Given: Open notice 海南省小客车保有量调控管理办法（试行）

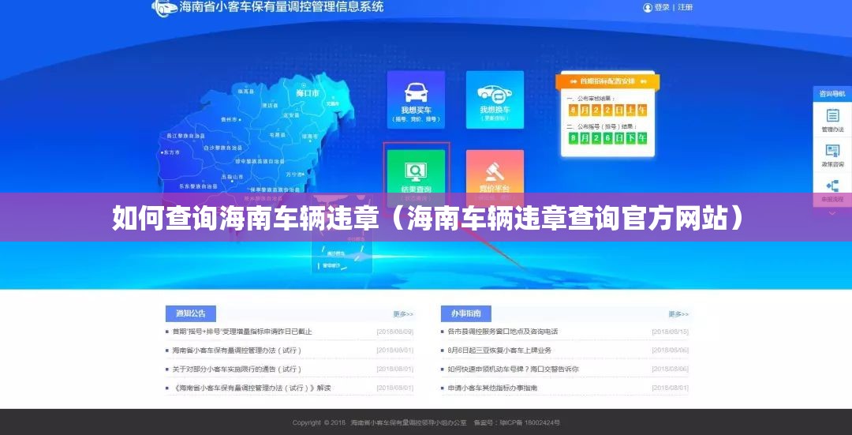Looking at the screenshot, I should click(x=237, y=351).
